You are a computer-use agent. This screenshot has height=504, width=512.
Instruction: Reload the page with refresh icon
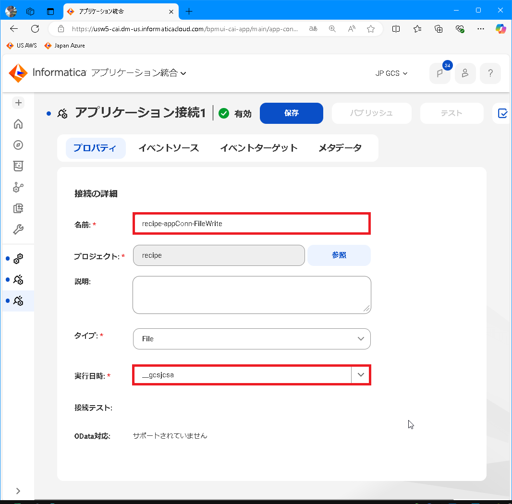[35, 29]
